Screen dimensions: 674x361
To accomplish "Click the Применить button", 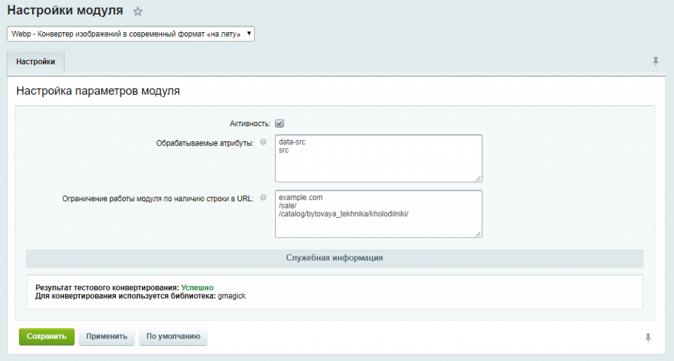I will tap(107, 337).
